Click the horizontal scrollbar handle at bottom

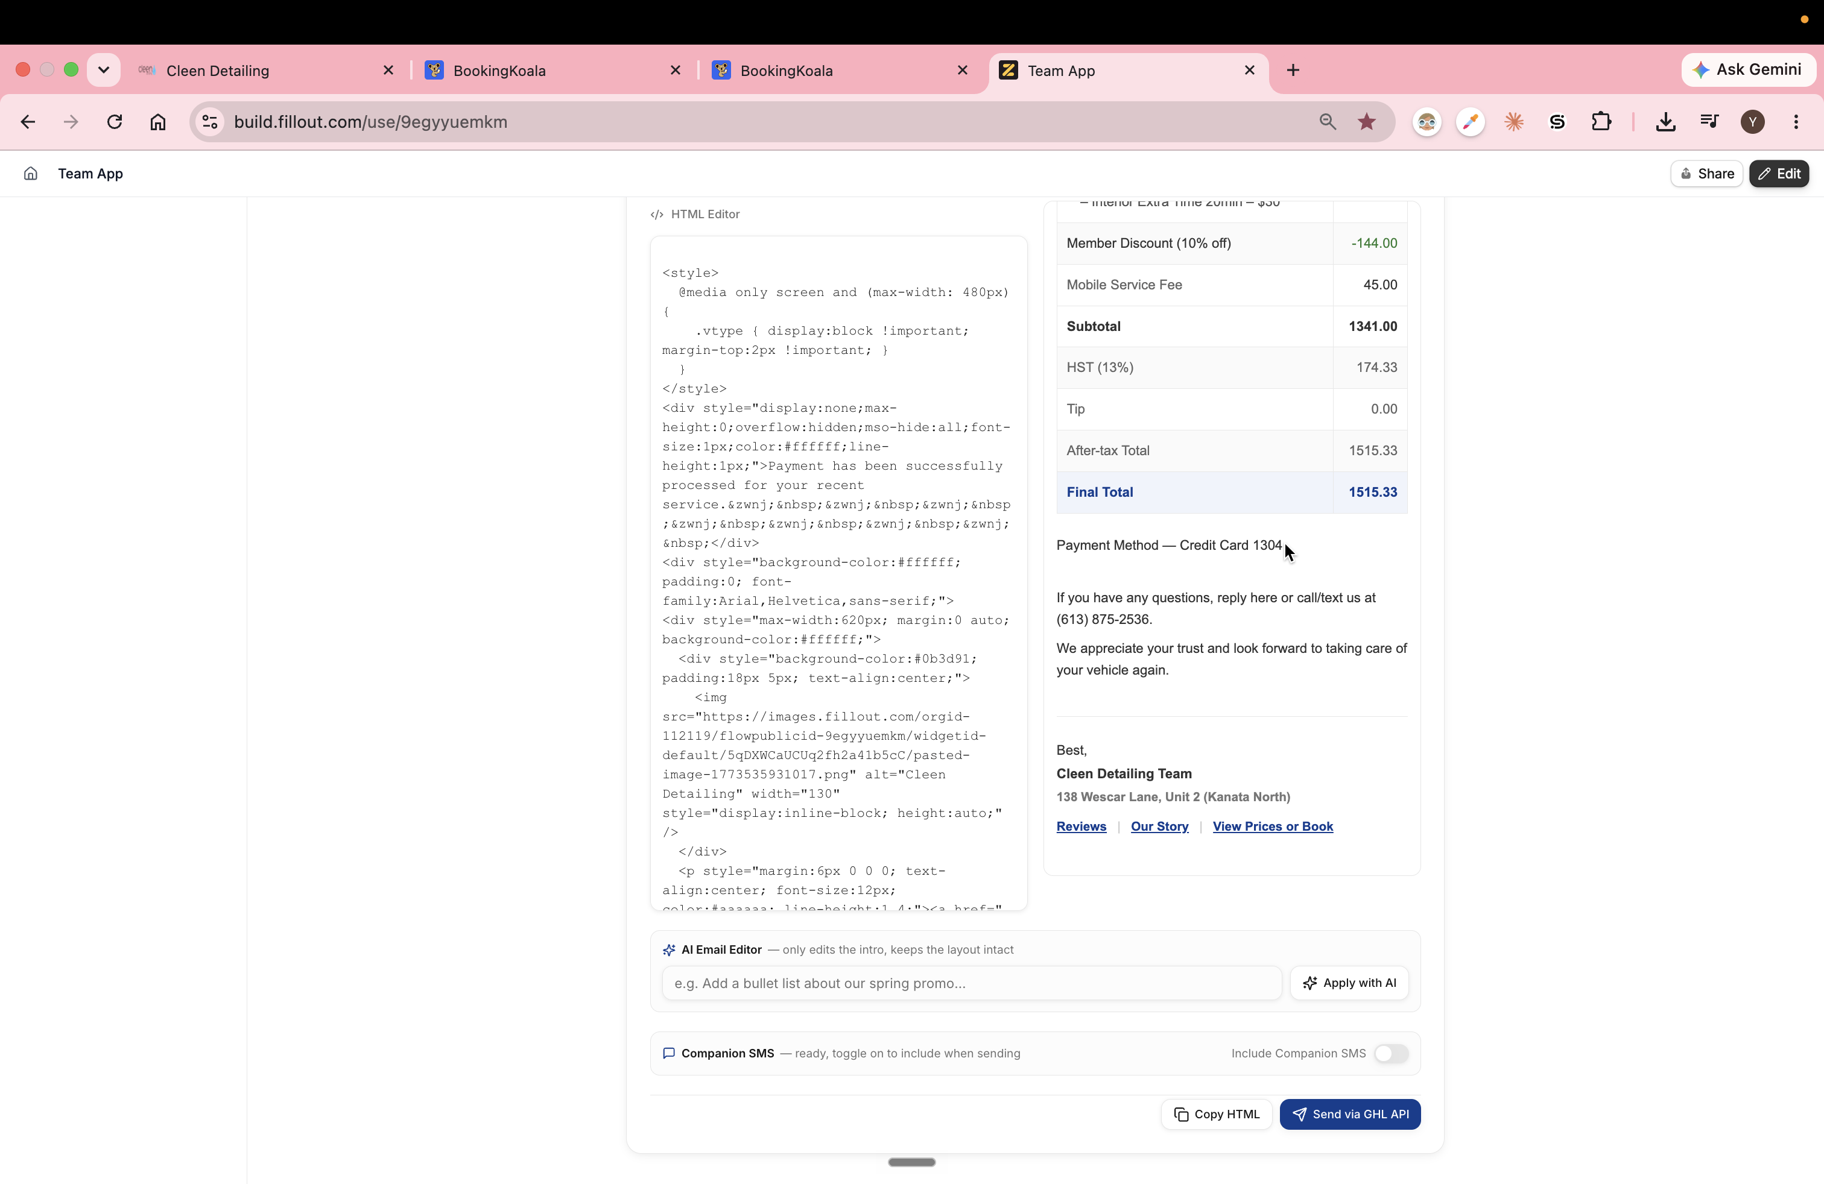911,1162
